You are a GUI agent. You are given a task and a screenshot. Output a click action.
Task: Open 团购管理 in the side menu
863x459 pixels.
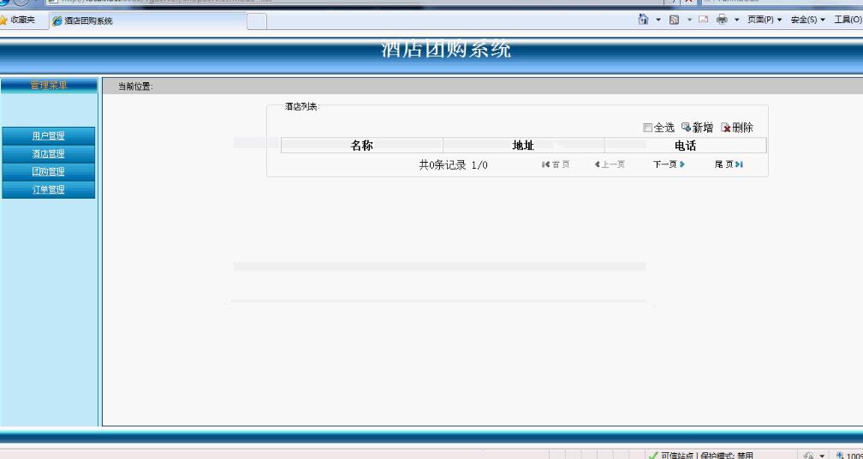click(x=49, y=172)
